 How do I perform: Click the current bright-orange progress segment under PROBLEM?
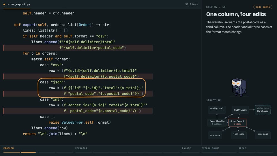28,152
